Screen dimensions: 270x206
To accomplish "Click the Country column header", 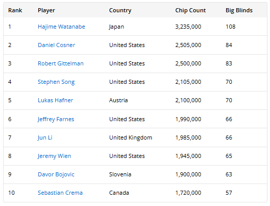I will [x=120, y=11].
